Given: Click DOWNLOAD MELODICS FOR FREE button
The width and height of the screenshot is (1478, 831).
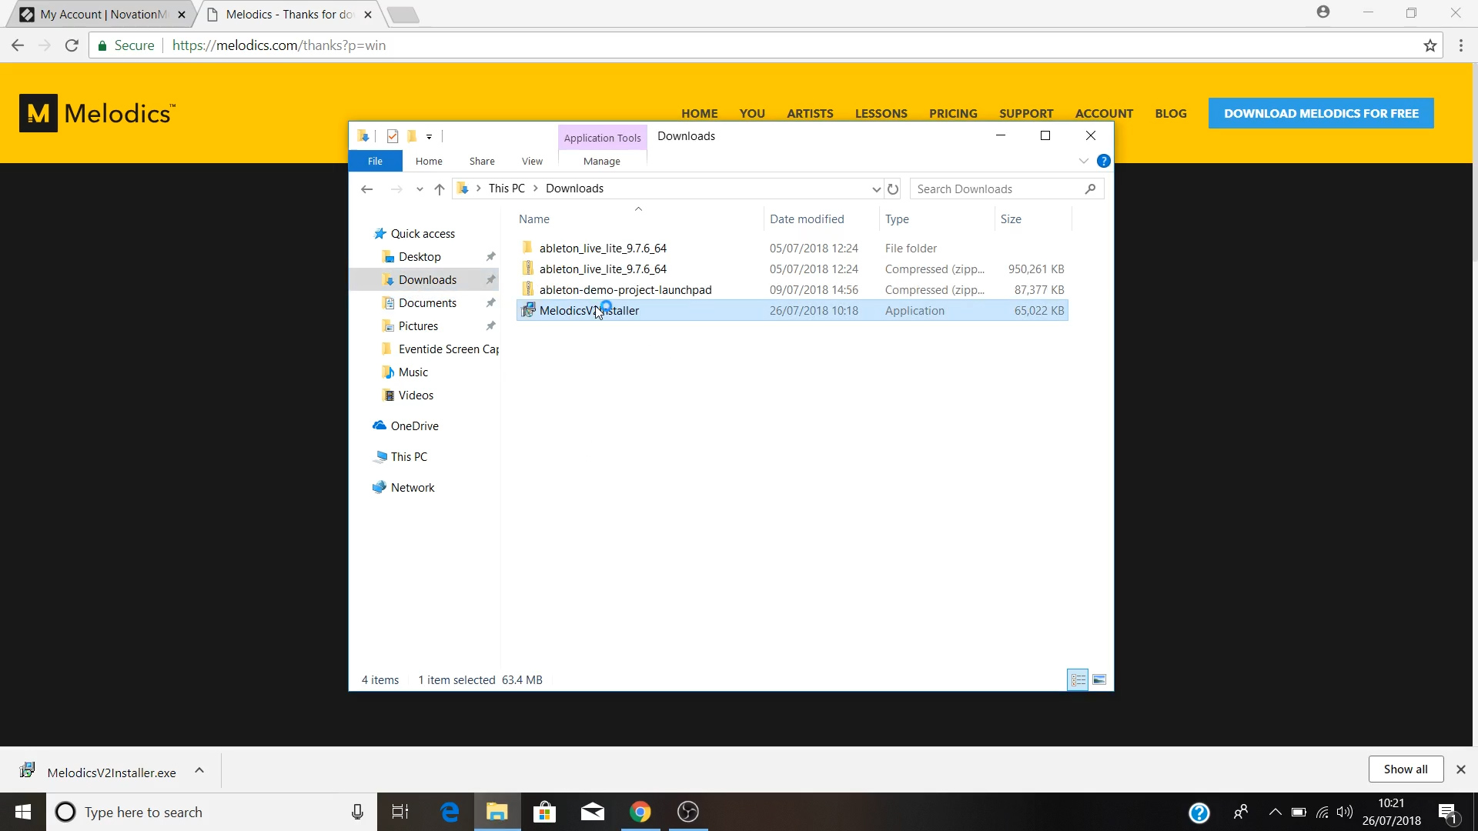Looking at the screenshot, I should 1322,112.
